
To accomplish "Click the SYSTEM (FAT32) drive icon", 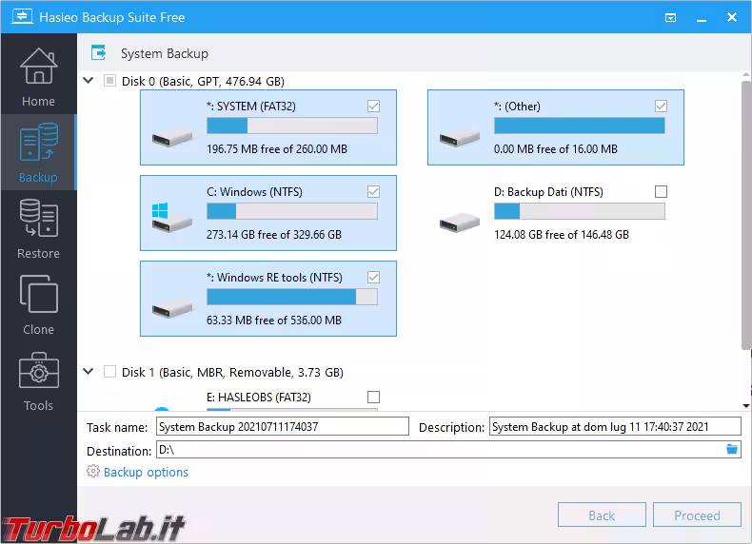I will click(x=172, y=138).
